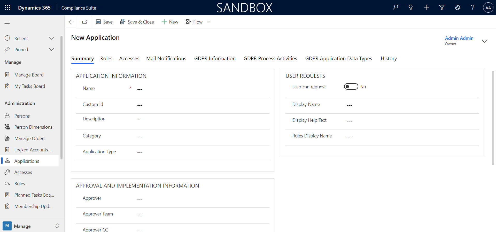Open the Flow dropdown chevron

click(x=209, y=22)
